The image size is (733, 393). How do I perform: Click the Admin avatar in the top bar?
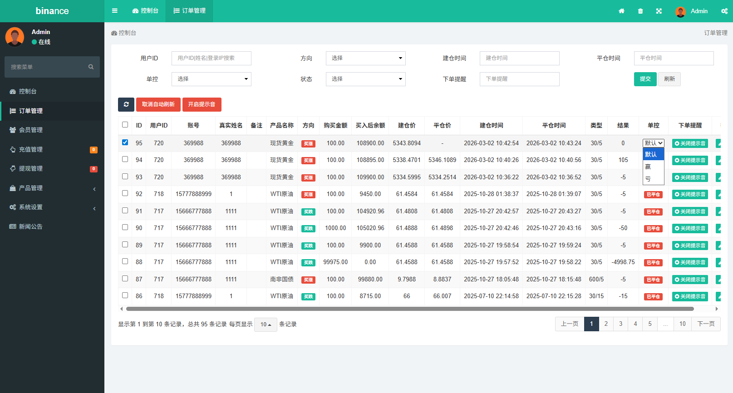coord(680,11)
